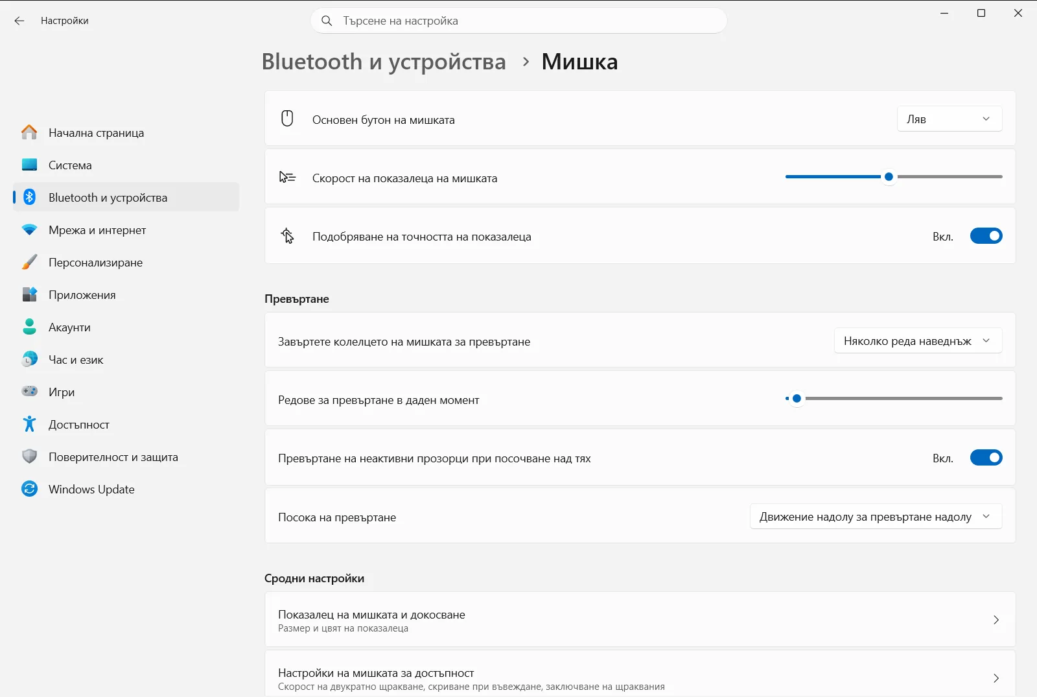Open Настройки на мишката за достъпност
This screenshot has height=697, width=1037.
[x=640, y=674]
